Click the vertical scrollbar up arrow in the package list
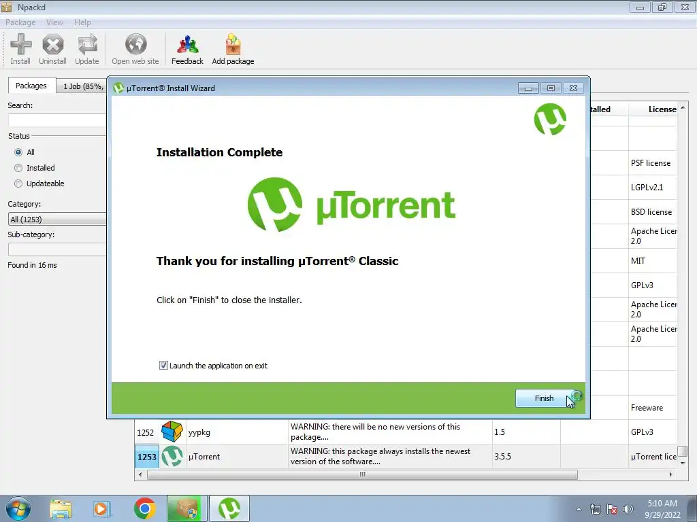Image resolution: width=697 pixels, height=522 pixels. point(683,108)
